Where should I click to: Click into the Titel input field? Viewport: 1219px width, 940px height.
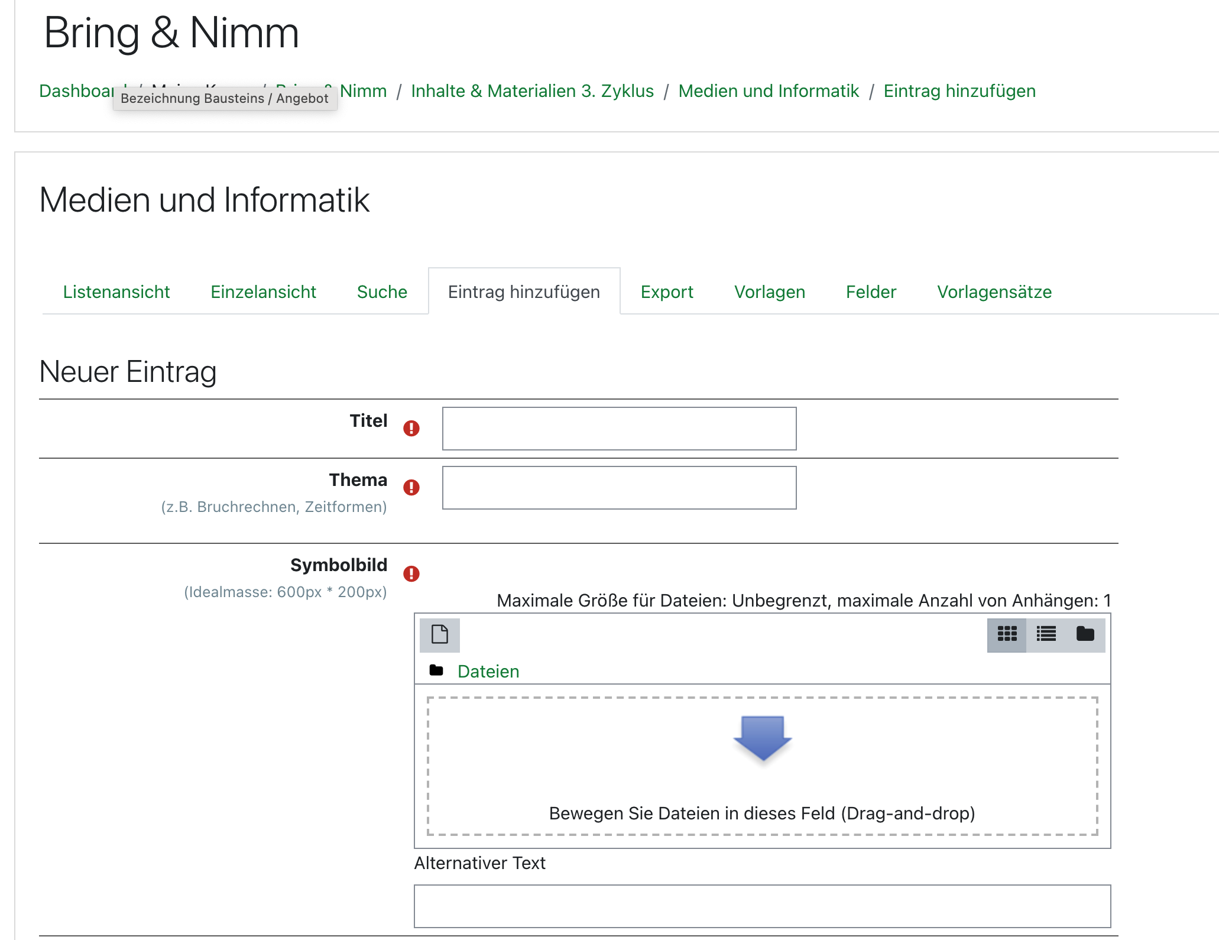tap(619, 429)
